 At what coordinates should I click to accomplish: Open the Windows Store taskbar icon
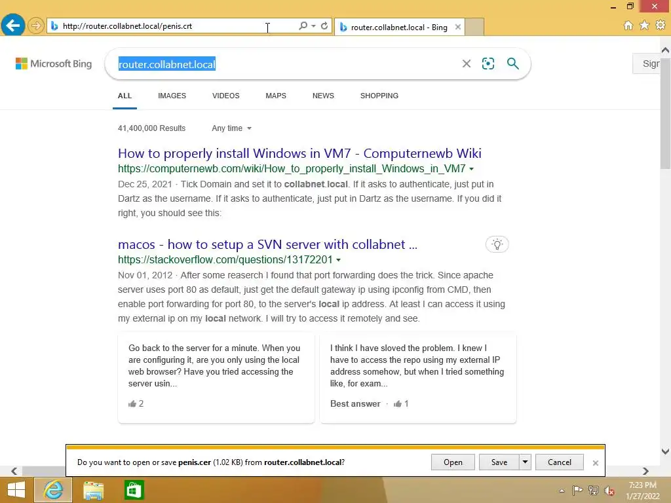134,490
